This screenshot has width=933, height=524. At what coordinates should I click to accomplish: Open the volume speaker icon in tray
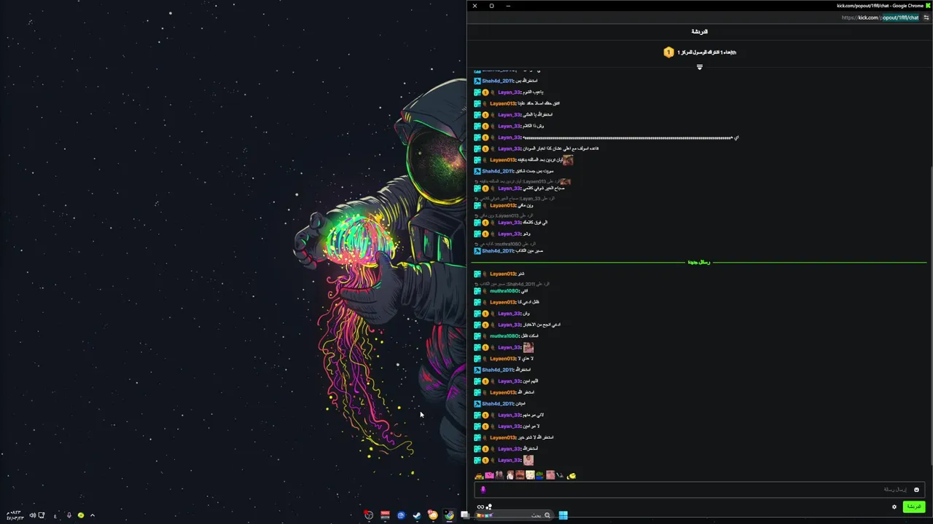pos(32,515)
